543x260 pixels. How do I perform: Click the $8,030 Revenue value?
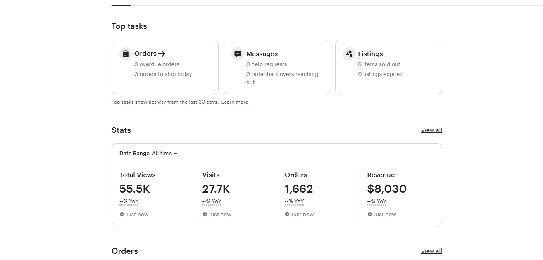(x=387, y=189)
